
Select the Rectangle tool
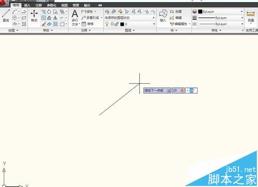24,18
